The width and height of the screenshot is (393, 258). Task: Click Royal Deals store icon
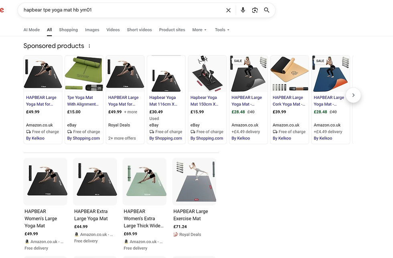[x=176, y=234]
